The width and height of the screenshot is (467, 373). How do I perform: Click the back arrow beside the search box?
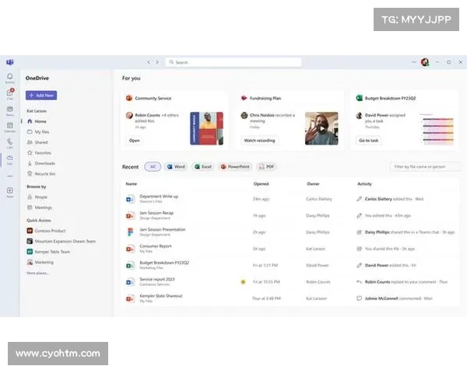pyautogui.click(x=149, y=62)
